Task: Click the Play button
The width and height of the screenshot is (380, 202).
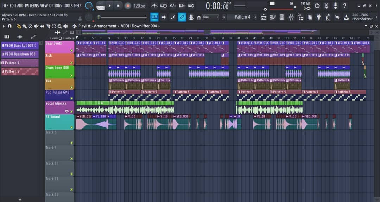Action: (109, 6)
